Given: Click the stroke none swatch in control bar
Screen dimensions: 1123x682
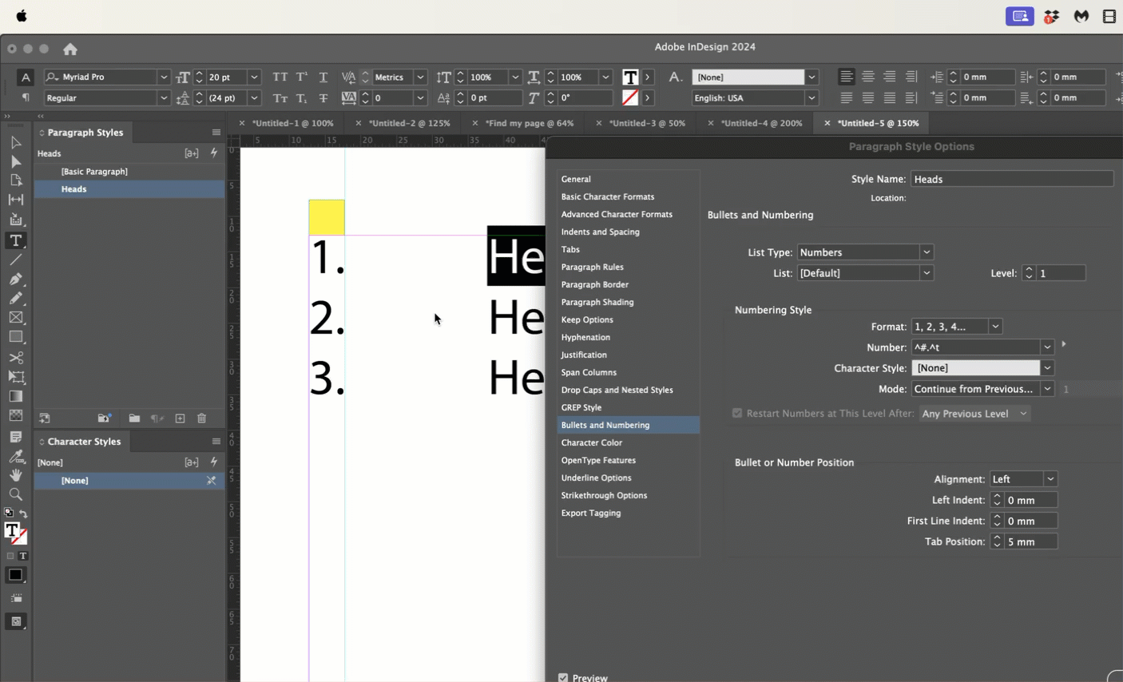Looking at the screenshot, I should pos(629,98).
